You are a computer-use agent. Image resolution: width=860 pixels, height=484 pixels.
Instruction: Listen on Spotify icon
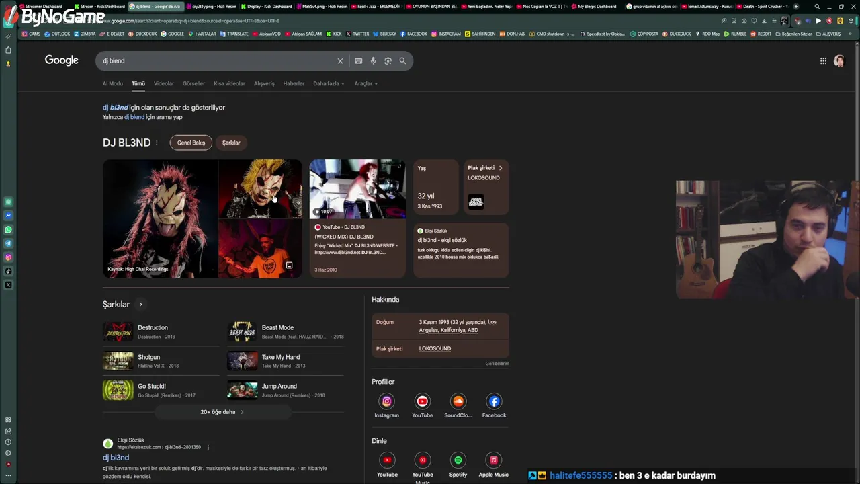pos(458,460)
